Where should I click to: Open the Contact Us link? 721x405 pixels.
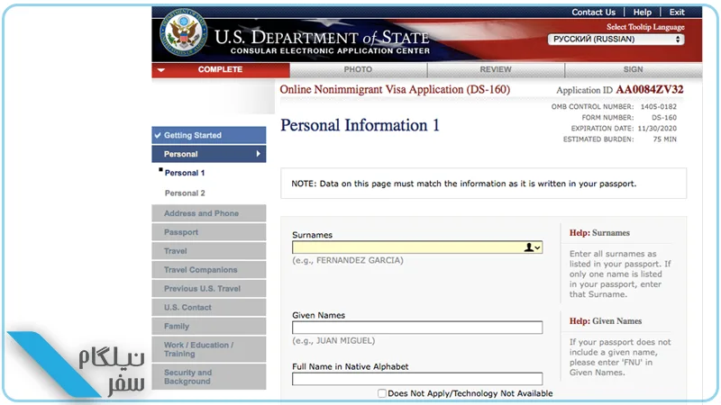pos(593,13)
